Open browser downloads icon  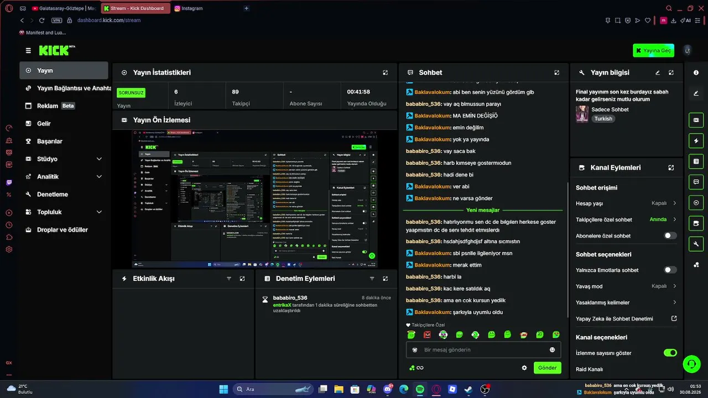click(x=674, y=20)
